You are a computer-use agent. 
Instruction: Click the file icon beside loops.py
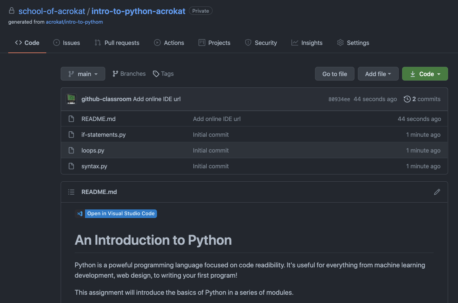(71, 150)
